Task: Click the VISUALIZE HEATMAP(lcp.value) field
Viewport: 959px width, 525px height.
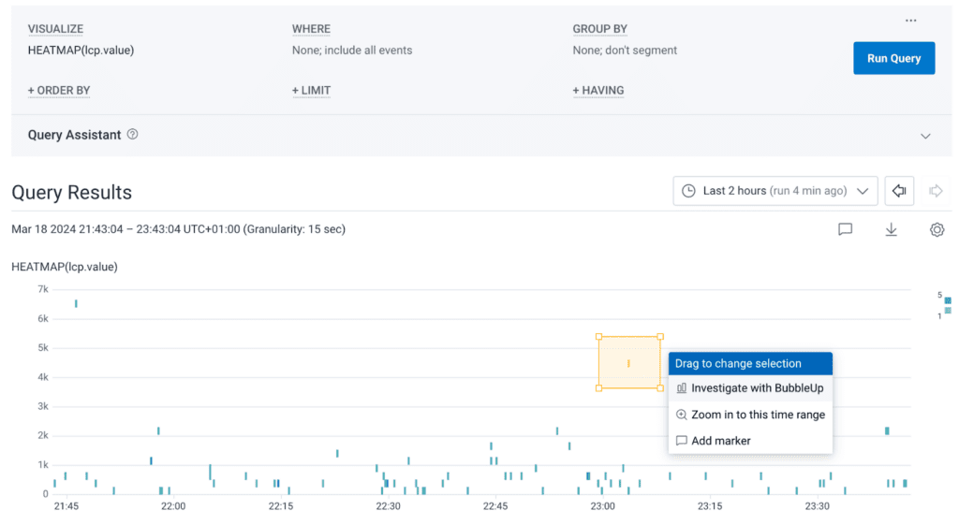Action: 81,51
